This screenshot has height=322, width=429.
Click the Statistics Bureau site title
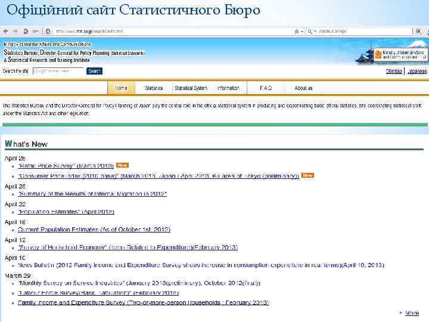74,56
